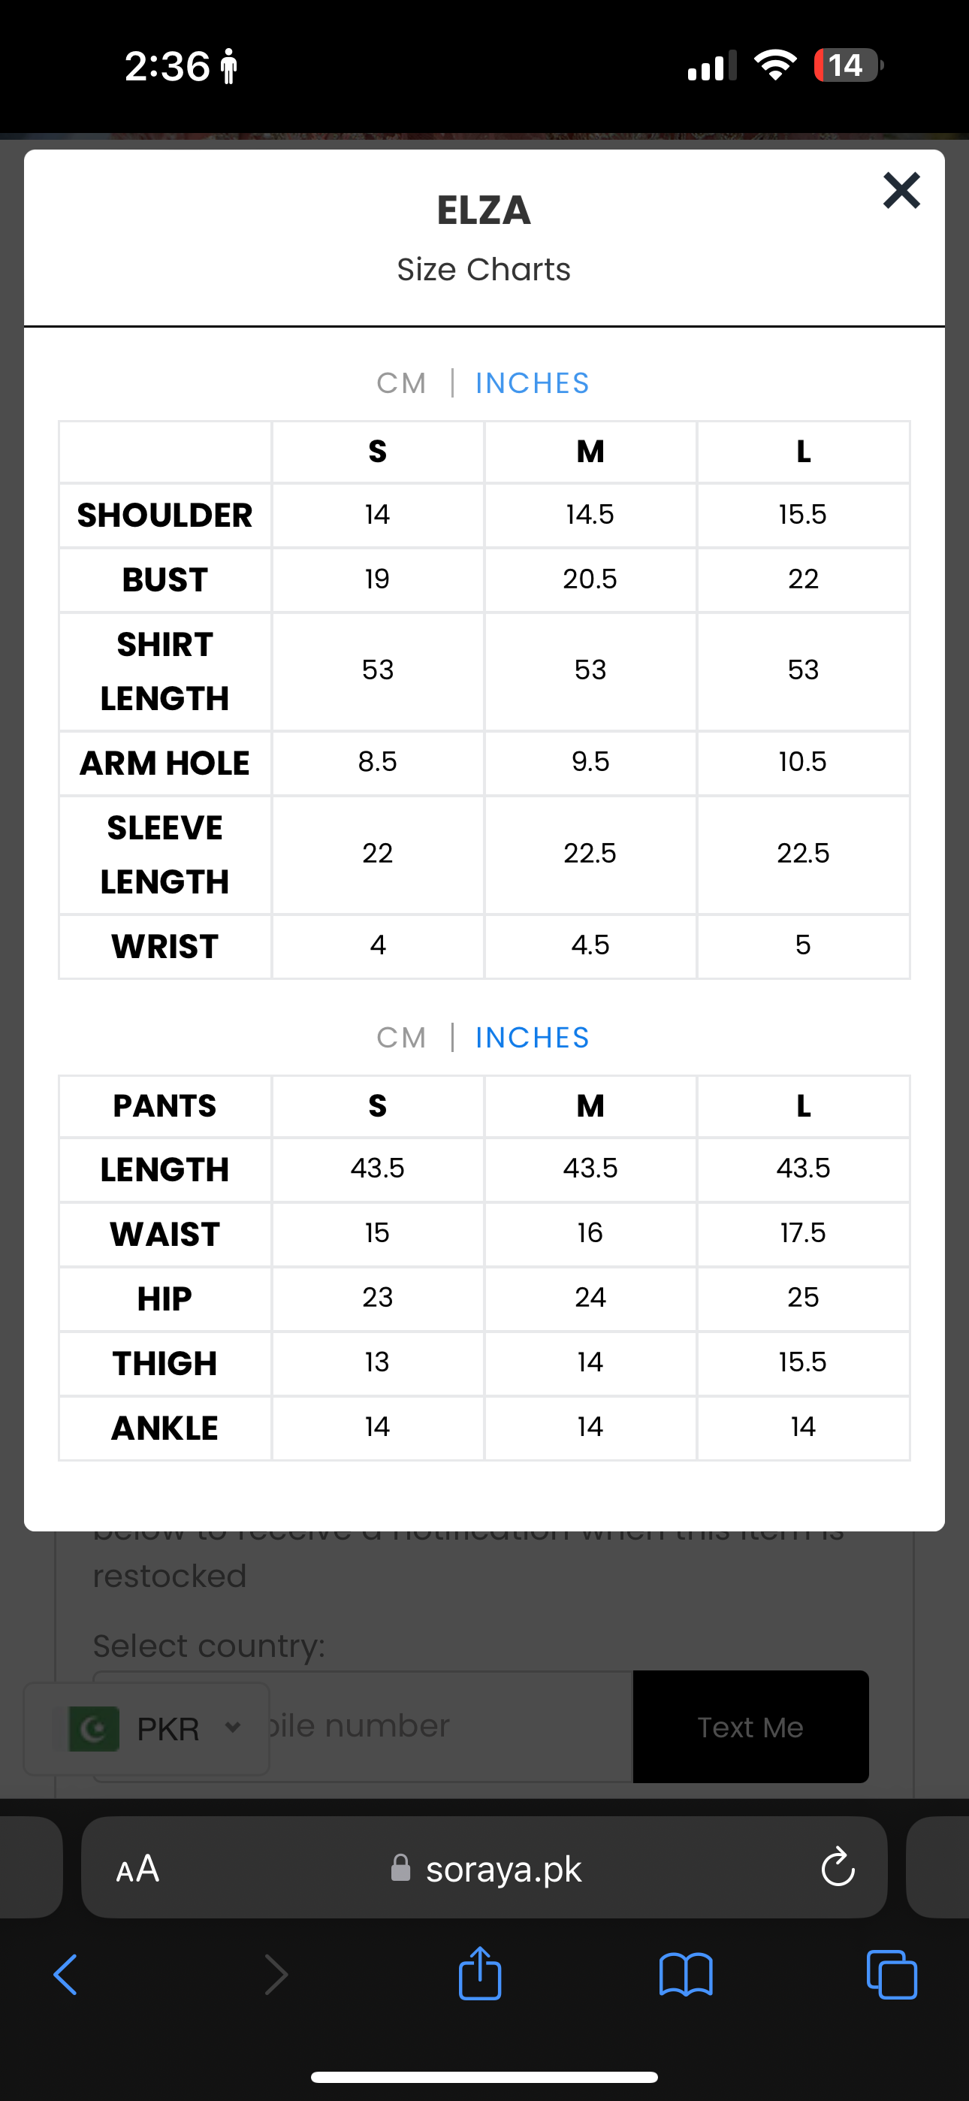Open the PKR currency dropdown
The width and height of the screenshot is (969, 2101).
click(x=168, y=1728)
